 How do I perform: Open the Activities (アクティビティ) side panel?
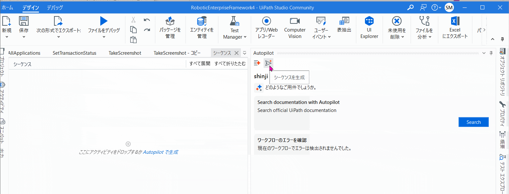pos(2,98)
